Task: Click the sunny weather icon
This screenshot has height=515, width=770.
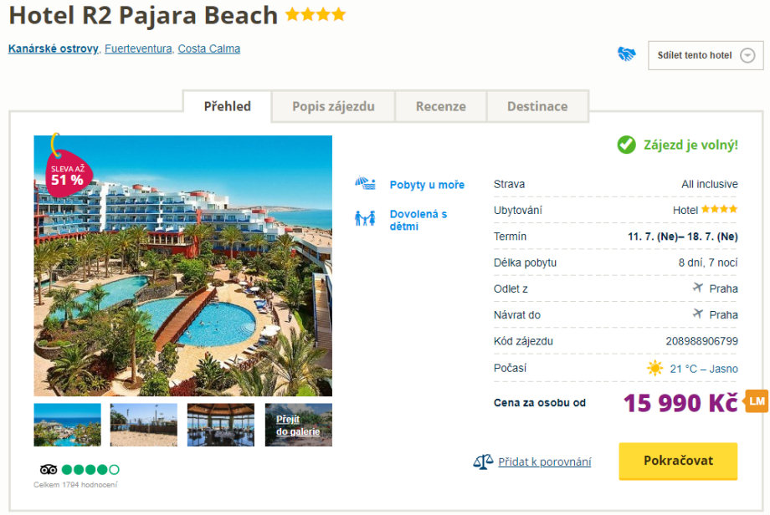Action: click(x=654, y=368)
